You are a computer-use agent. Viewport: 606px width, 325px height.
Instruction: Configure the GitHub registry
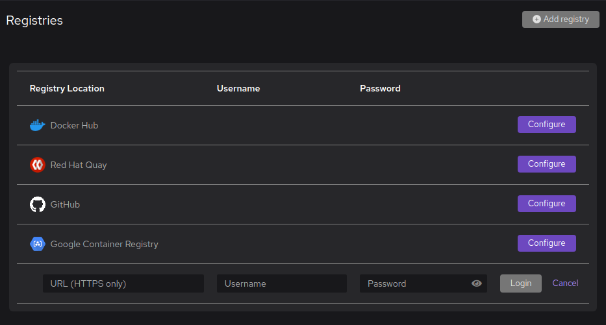tap(546, 204)
